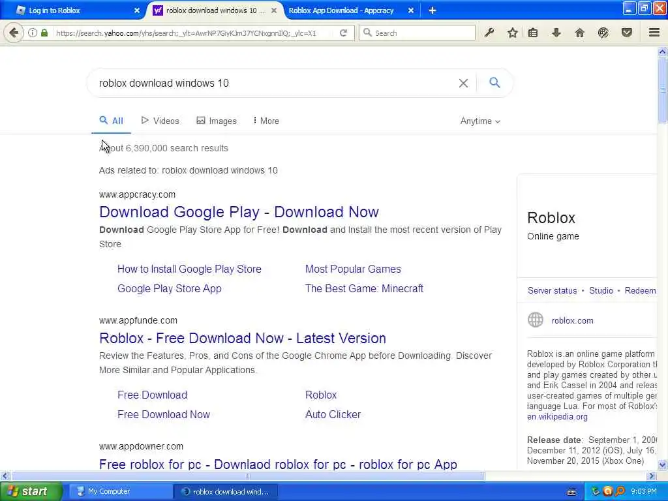
Task: Select the roblox download taskbar button
Action: (x=225, y=492)
